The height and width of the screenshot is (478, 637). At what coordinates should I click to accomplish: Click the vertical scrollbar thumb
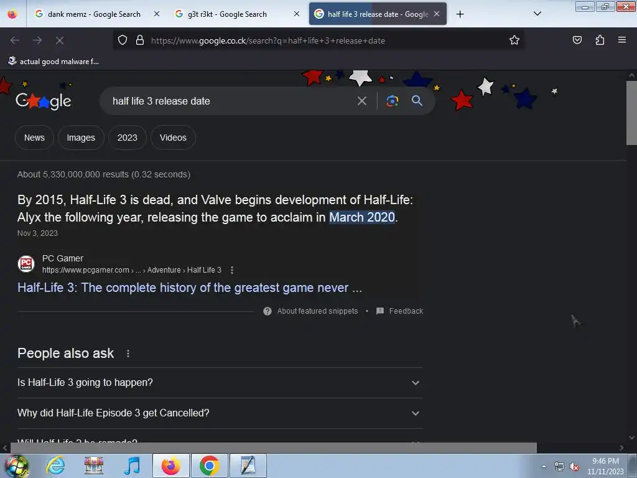pyautogui.click(x=632, y=113)
